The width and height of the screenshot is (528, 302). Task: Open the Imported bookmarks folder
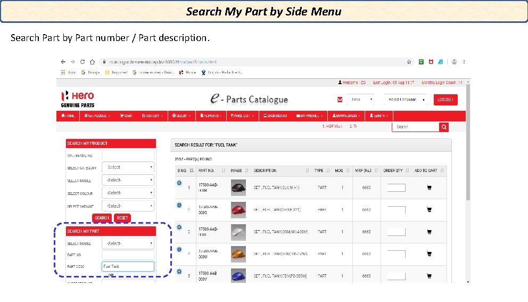click(x=116, y=72)
